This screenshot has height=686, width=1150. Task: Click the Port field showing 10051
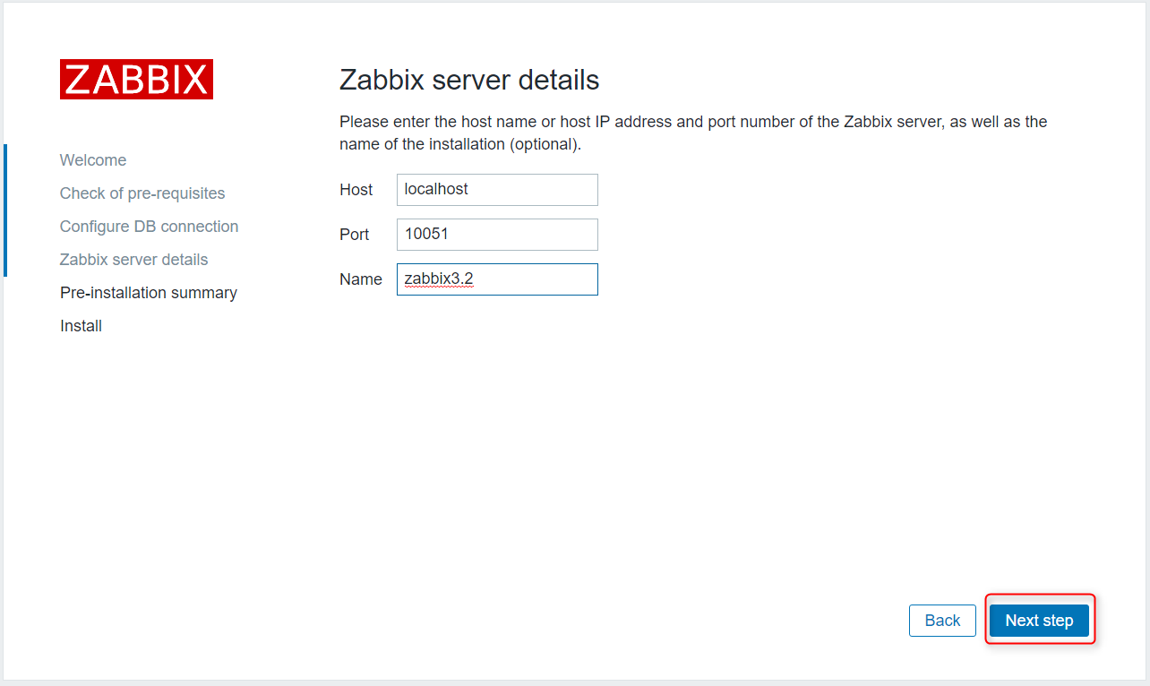[x=497, y=235]
